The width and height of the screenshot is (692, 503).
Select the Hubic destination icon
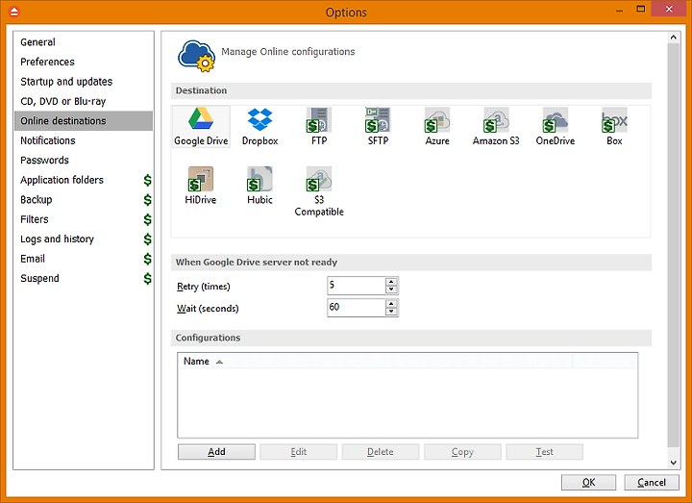click(259, 186)
